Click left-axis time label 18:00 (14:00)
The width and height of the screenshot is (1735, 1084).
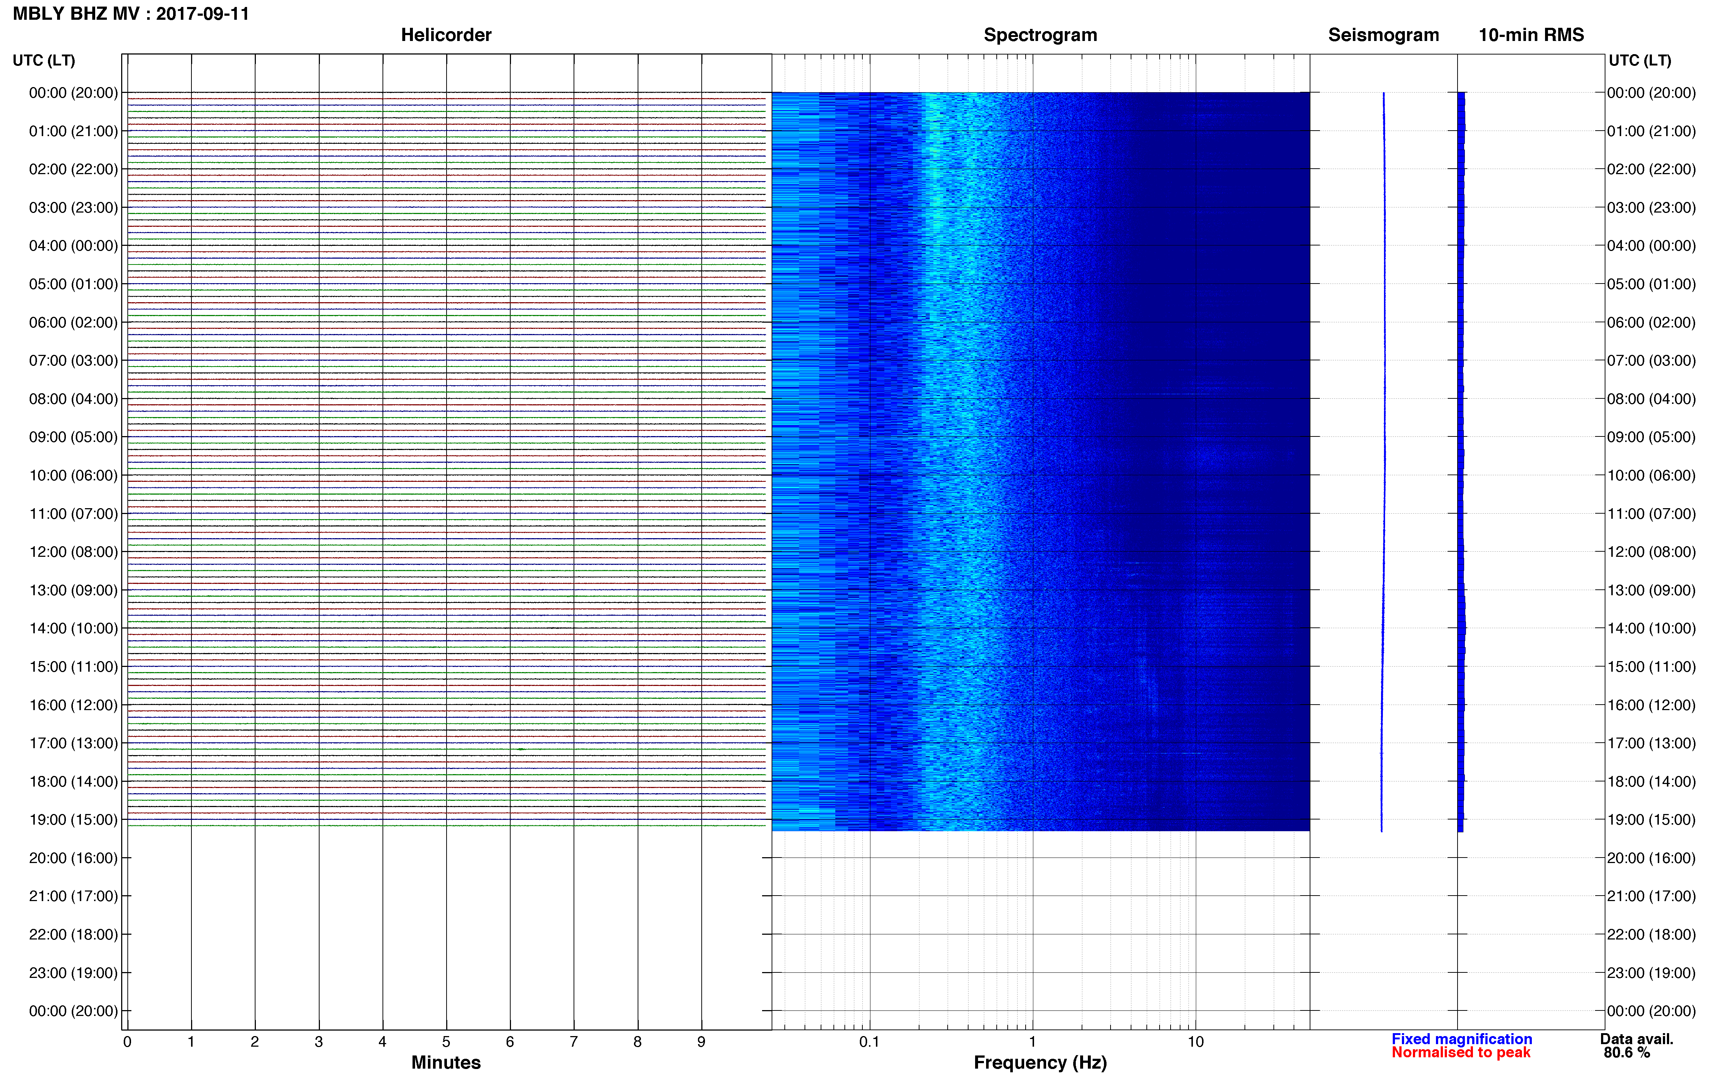pyautogui.click(x=73, y=781)
